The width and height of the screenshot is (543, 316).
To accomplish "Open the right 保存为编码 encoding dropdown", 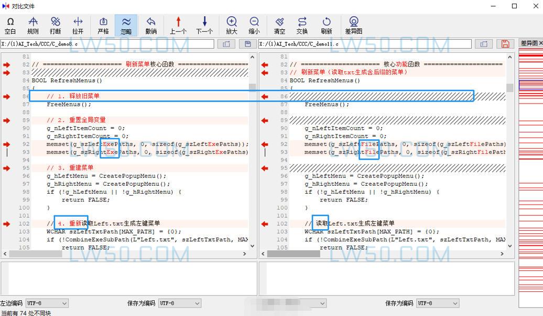I will (x=437, y=303).
